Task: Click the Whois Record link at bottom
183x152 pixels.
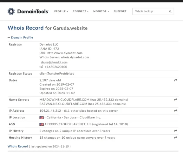Action: tap(18, 146)
